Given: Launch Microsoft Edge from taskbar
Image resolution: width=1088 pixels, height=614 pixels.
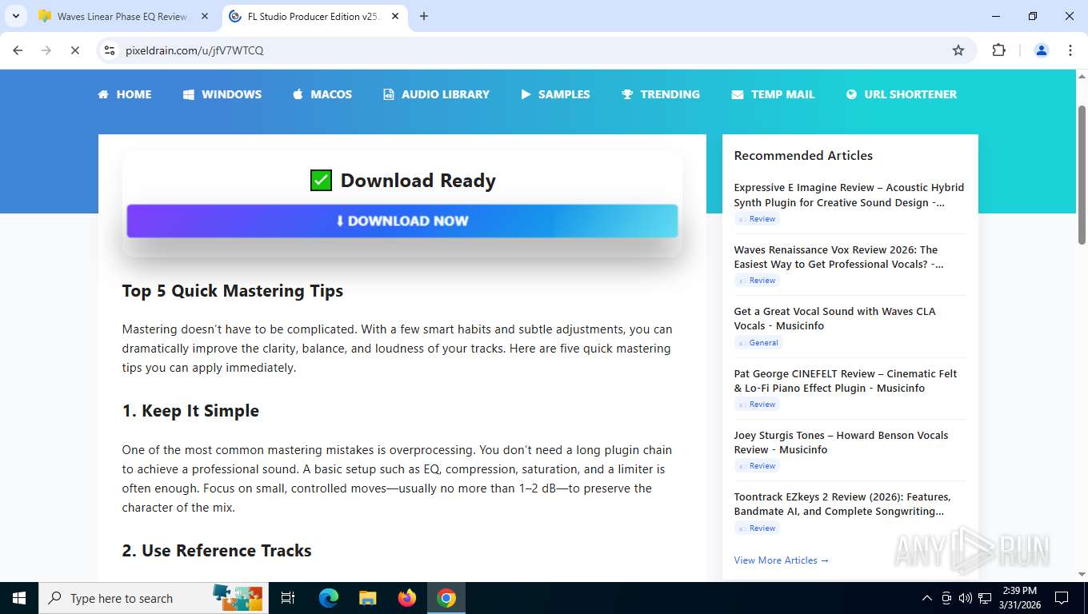Looking at the screenshot, I should tap(329, 598).
